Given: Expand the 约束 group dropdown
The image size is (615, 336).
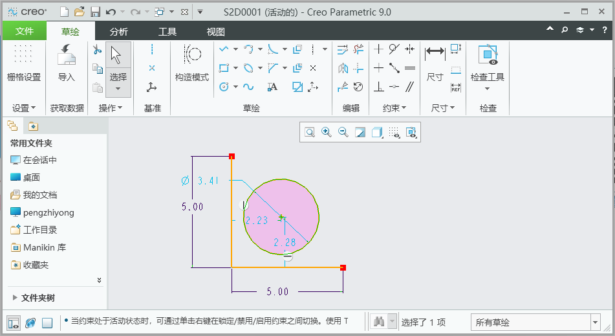Looking at the screenshot, I should 394,108.
